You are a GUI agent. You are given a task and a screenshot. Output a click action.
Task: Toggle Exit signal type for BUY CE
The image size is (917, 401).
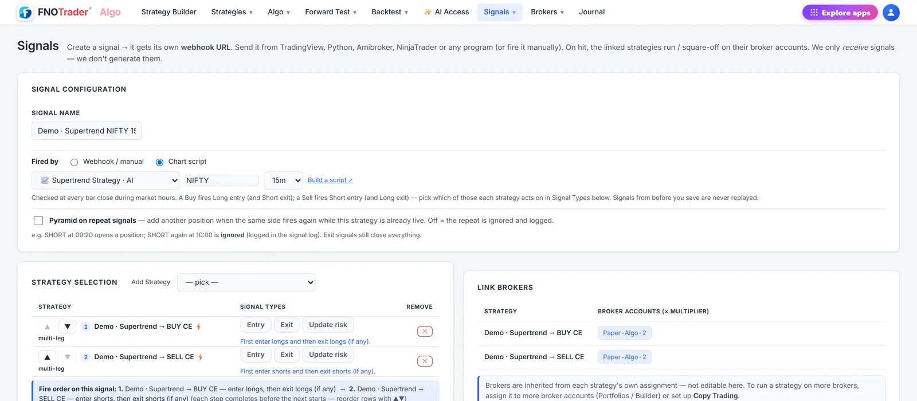[x=287, y=325]
